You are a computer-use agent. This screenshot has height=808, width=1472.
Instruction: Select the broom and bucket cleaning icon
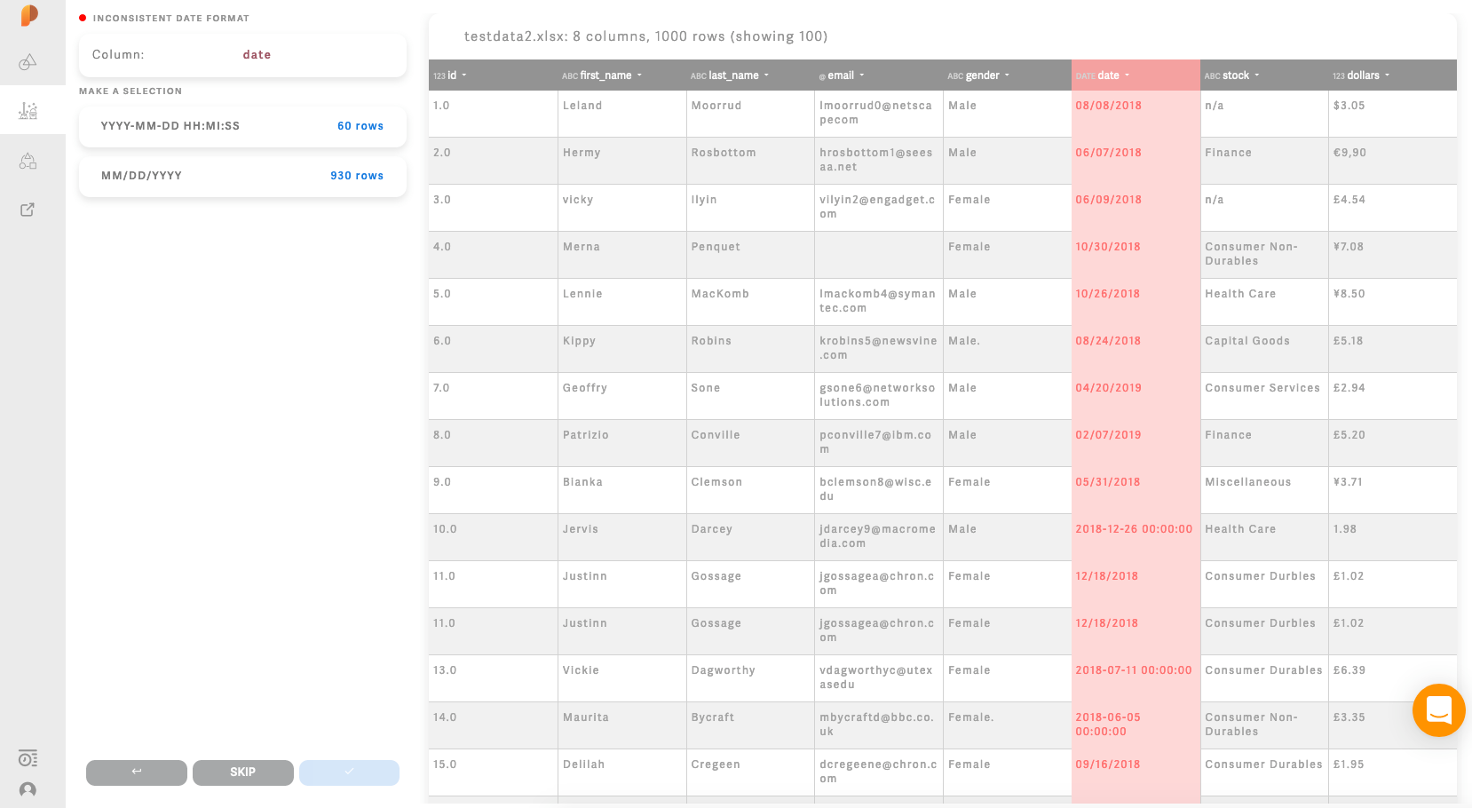[28, 111]
